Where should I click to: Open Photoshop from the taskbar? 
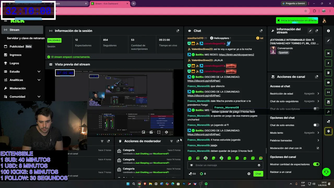pyautogui.click(x=184, y=184)
